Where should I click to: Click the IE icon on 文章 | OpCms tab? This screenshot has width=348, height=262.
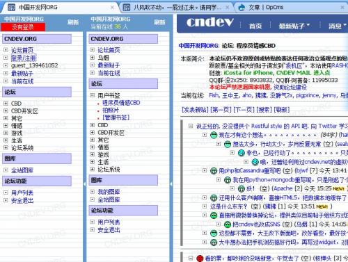click(x=242, y=8)
